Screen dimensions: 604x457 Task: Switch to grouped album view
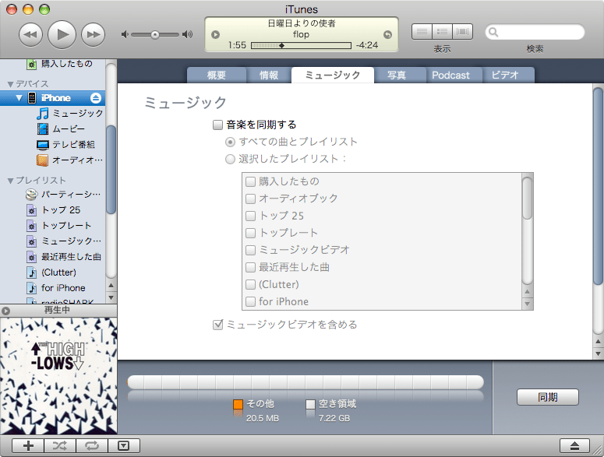point(442,32)
